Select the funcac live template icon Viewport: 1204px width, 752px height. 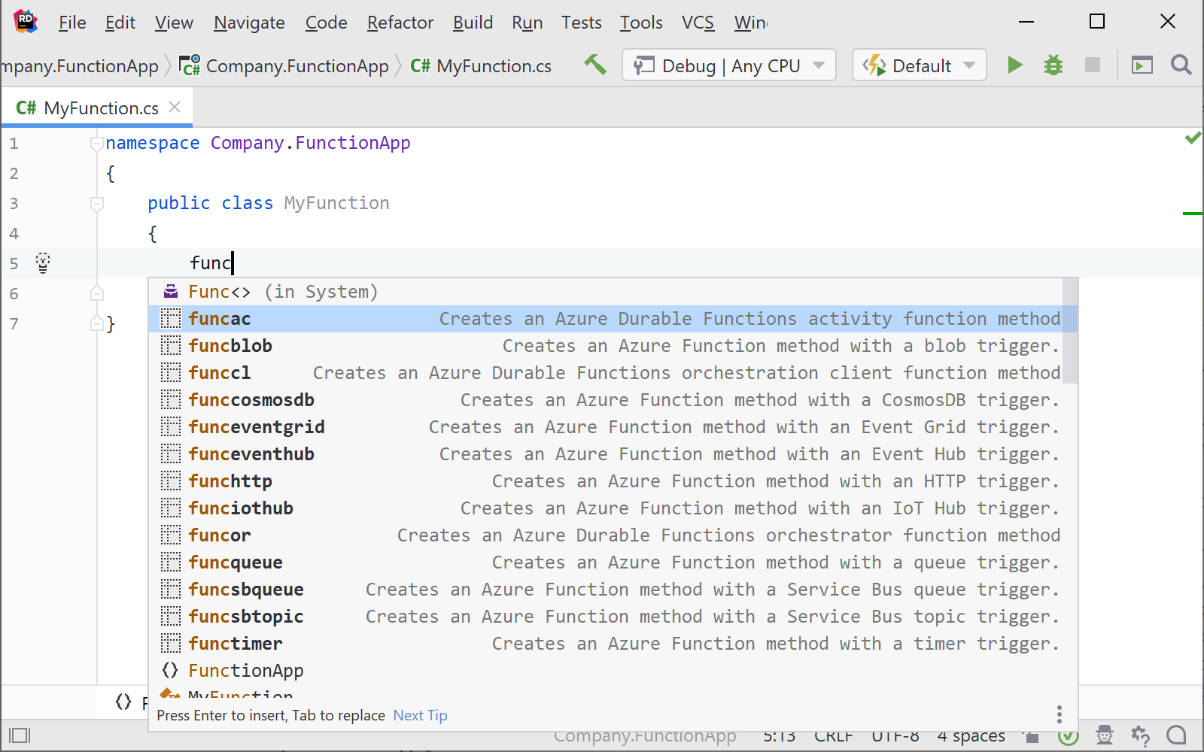pos(171,318)
